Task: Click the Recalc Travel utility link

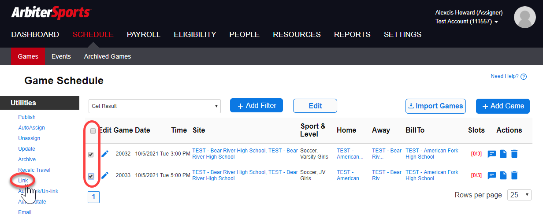Action: (x=34, y=170)
